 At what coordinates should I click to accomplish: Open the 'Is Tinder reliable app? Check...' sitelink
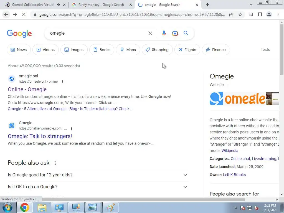coord(106,109)
